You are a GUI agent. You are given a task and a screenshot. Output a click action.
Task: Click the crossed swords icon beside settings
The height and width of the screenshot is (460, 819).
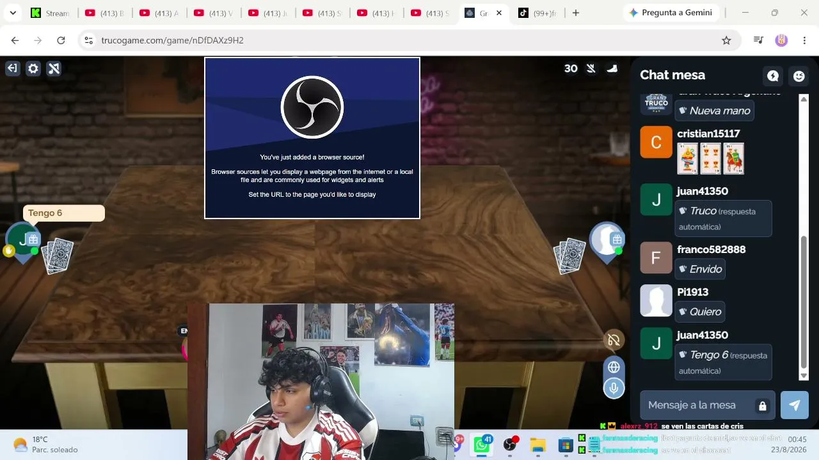coord(54,68)
